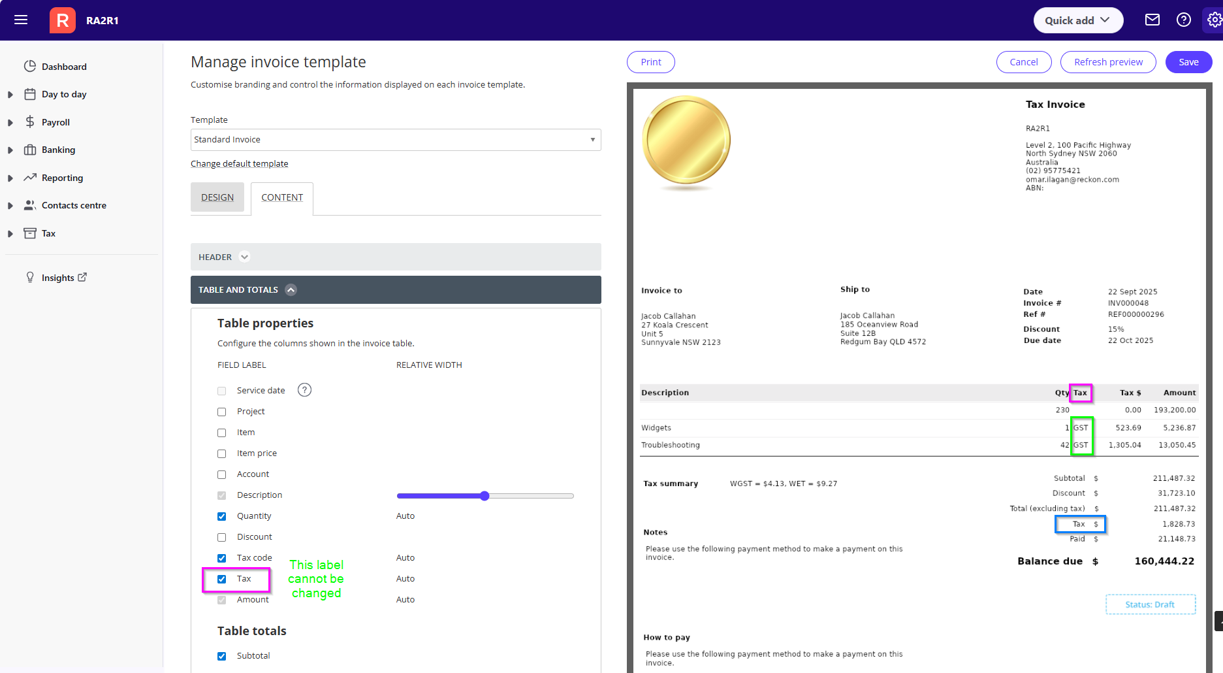Open the Insights link
Viewport: 1223px width, 673px height.
click(58, 278)
